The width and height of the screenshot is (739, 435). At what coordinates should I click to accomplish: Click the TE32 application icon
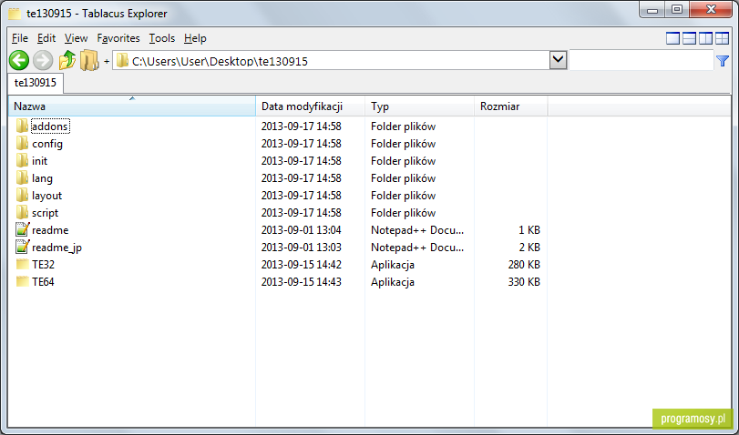click(22, 265)
